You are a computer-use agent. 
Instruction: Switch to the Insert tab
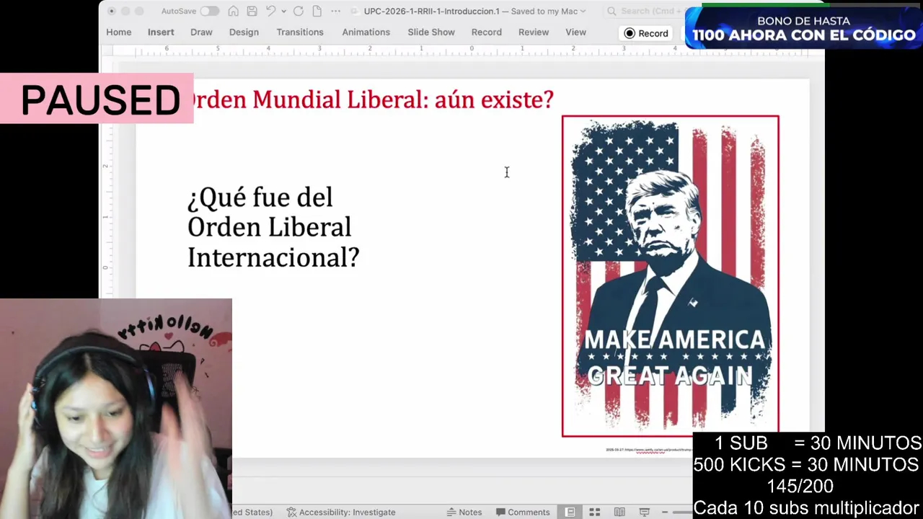click(161, 32)
